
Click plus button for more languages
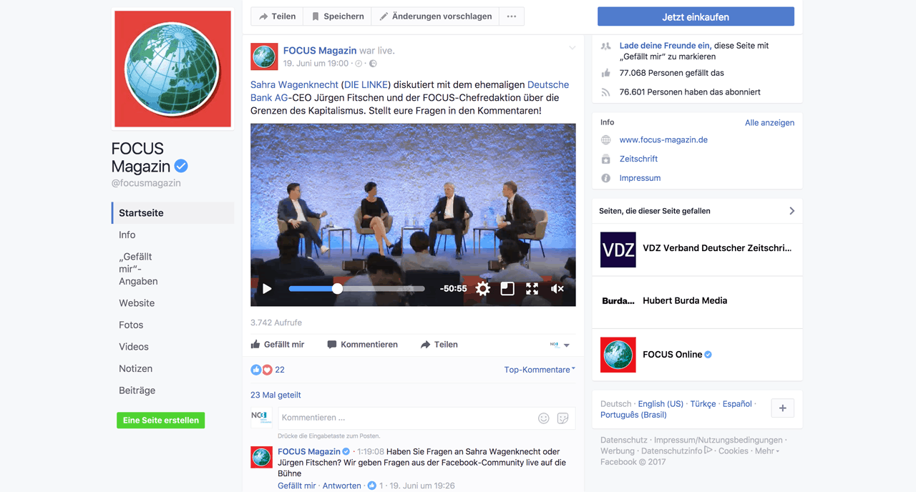click(x=782, y=408)
